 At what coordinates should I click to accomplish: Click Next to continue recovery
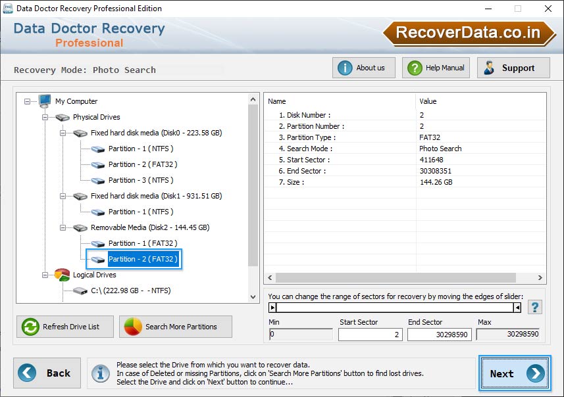(x=515, y=373)
